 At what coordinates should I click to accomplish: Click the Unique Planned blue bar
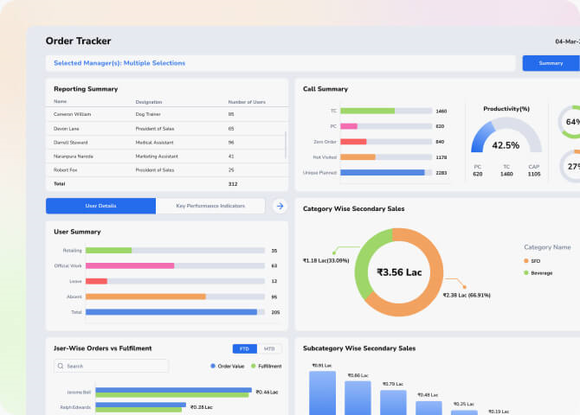click(383, 172)
